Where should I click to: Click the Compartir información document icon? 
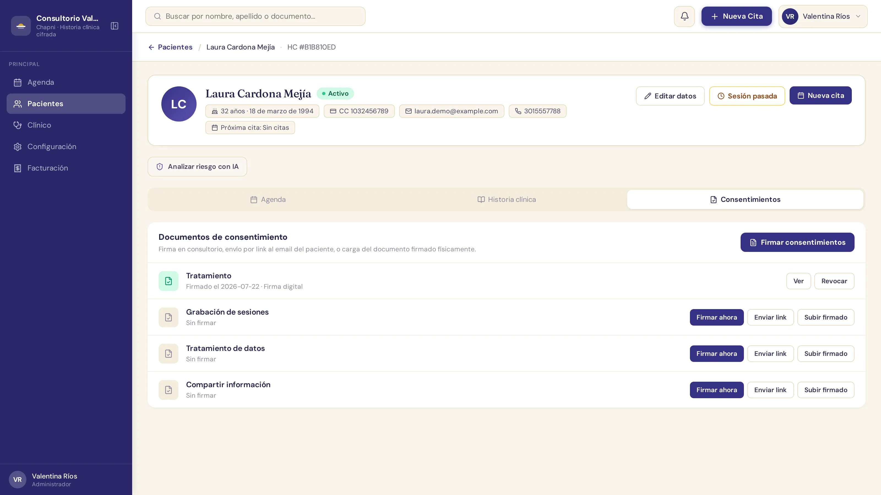168,390
